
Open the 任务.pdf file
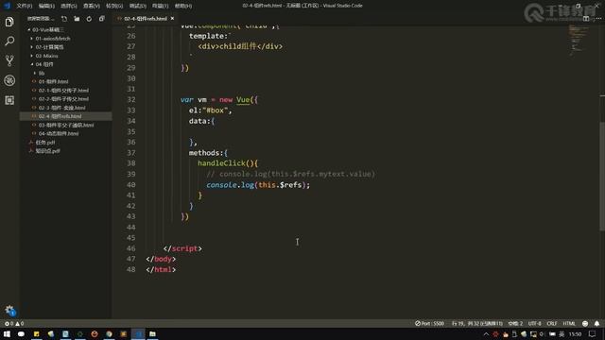(x=45, y=143)
